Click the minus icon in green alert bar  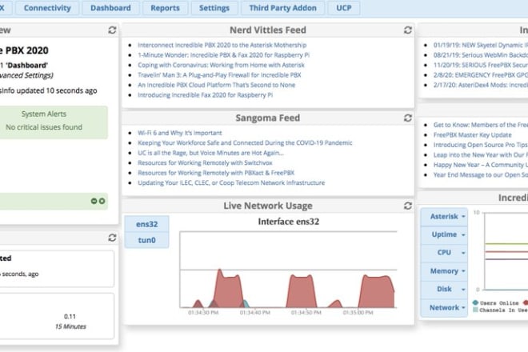point(94,201)
